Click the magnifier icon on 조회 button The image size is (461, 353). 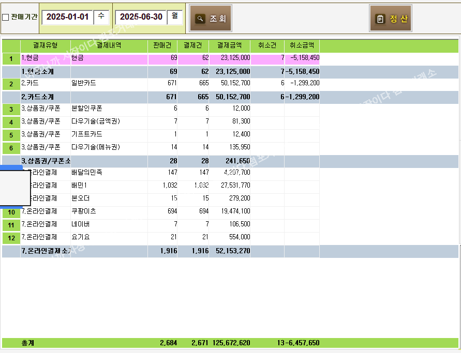tap(200, 19)
